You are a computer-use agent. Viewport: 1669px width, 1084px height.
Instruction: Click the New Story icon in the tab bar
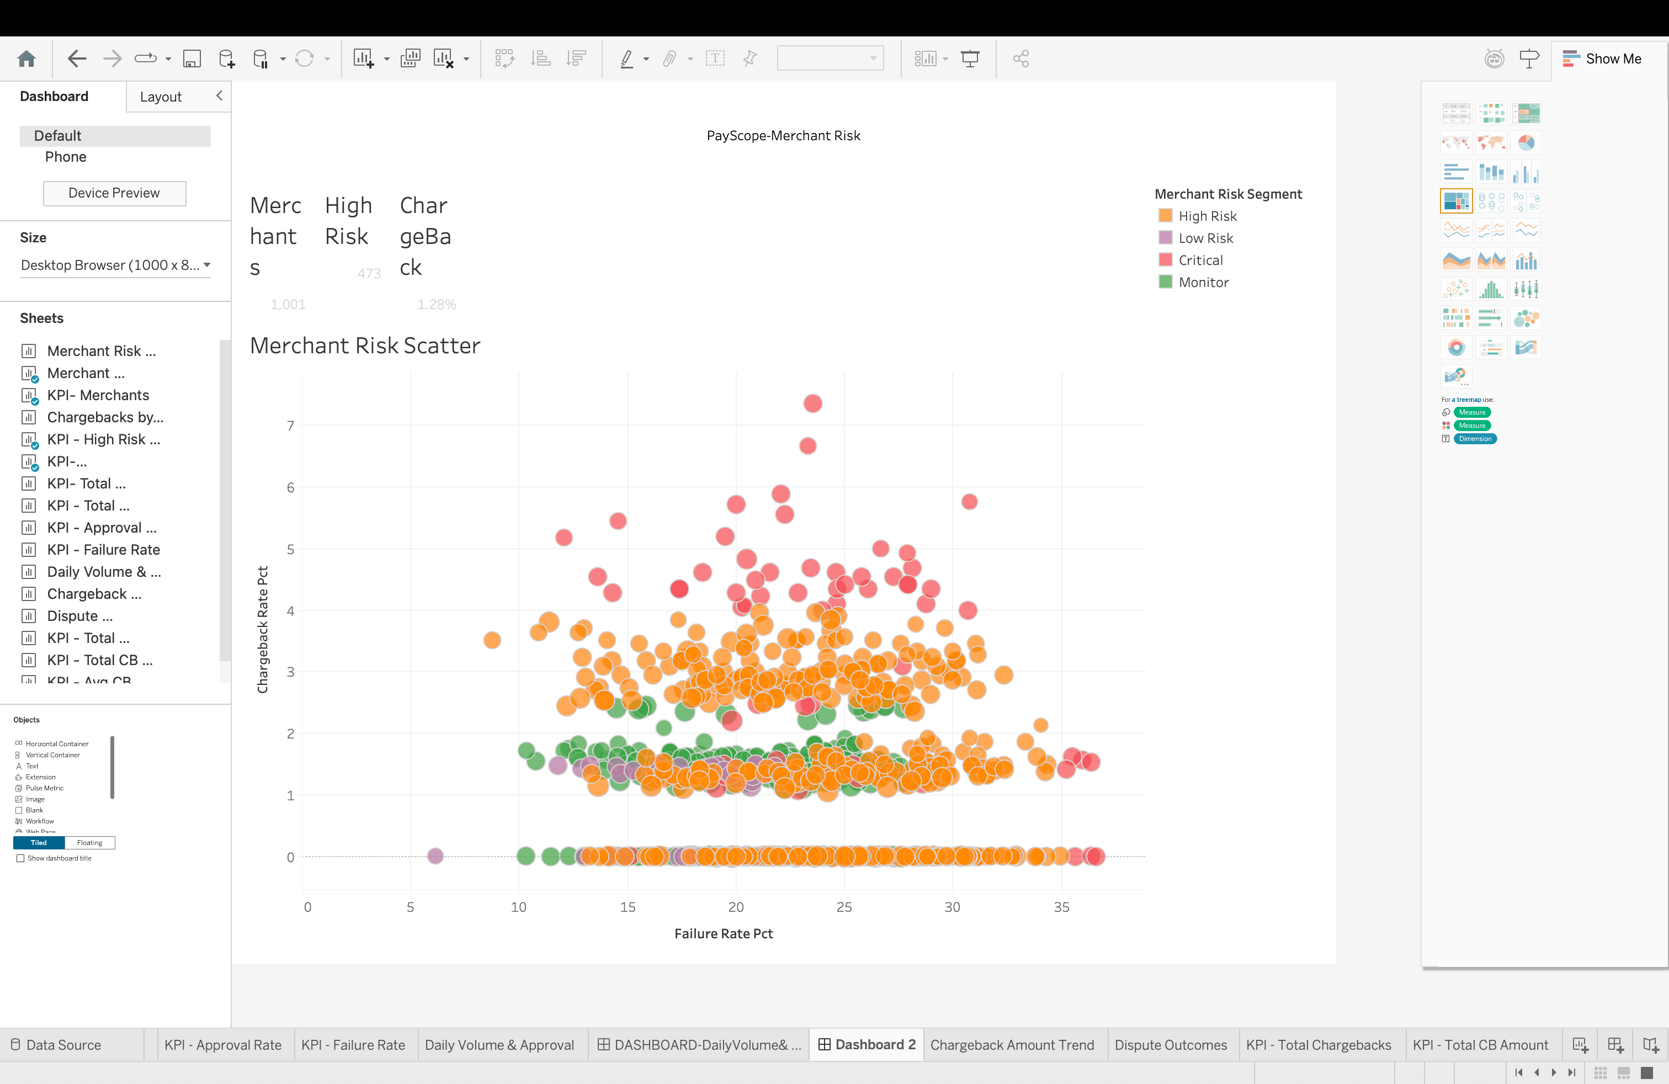[1650, 1045]
